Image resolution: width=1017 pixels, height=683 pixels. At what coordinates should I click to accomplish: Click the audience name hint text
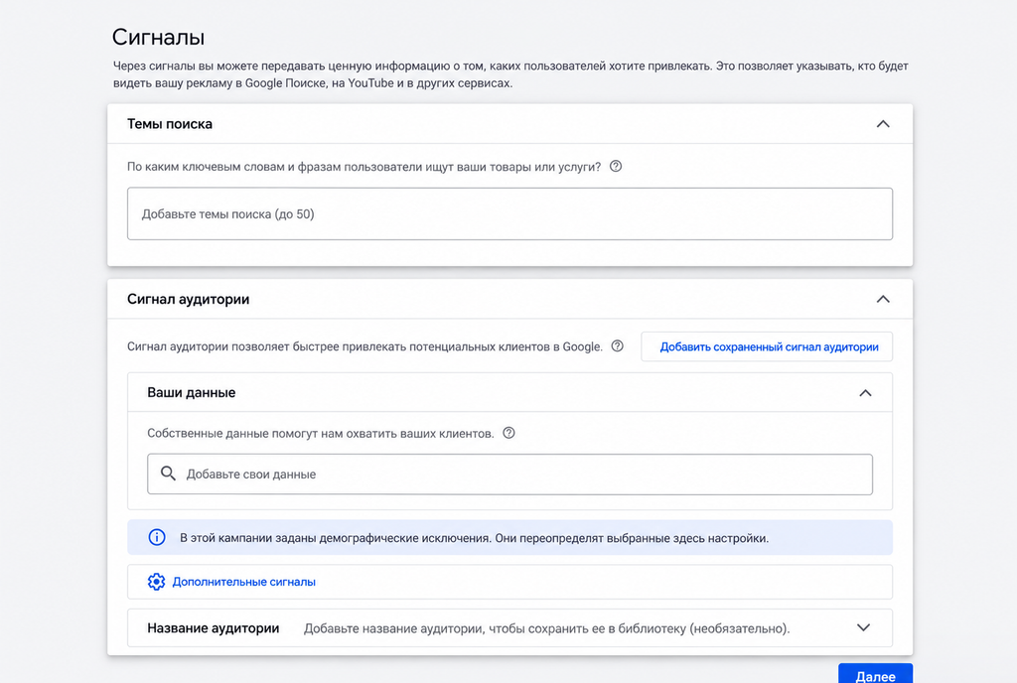tap(547, 628)
